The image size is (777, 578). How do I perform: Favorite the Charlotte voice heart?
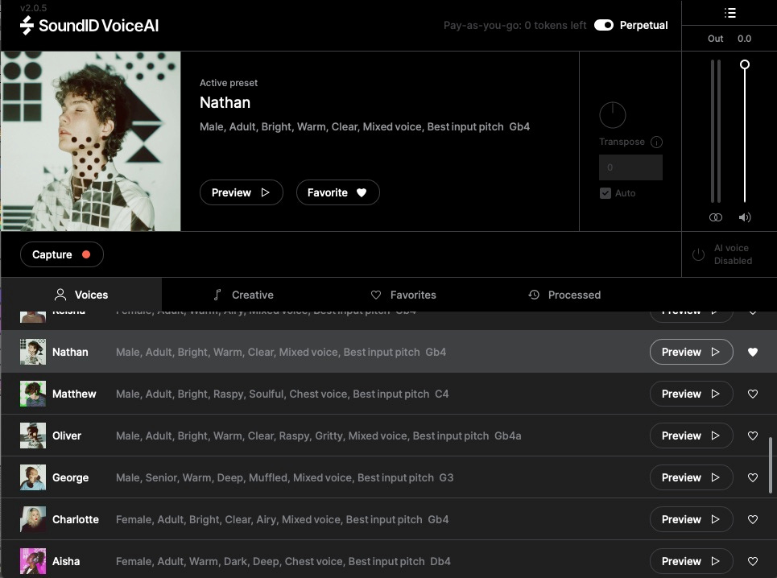(x=753, y=519)
